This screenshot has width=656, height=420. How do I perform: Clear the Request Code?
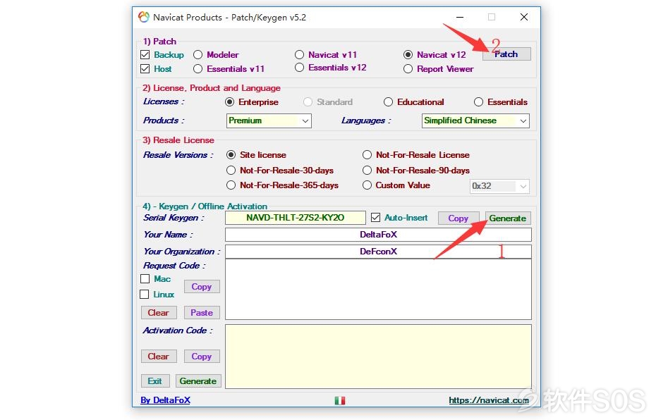point(159,313)
